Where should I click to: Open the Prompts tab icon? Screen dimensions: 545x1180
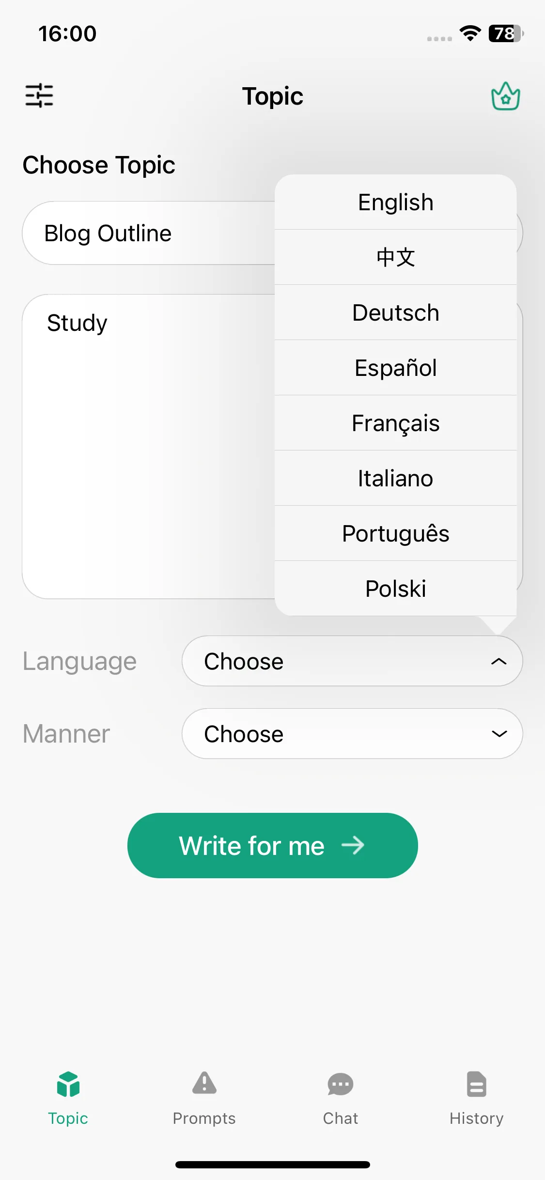point(204,1083)
